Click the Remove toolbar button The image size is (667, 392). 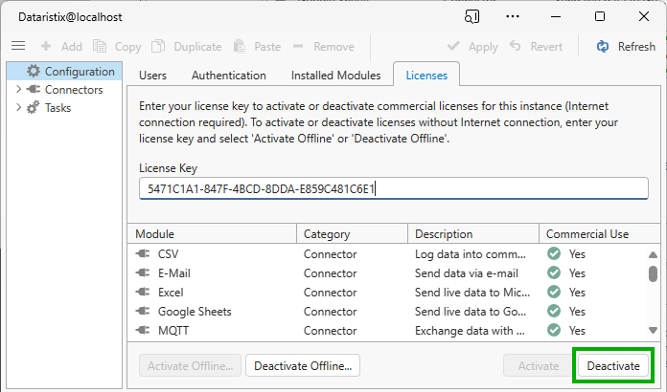323,46
